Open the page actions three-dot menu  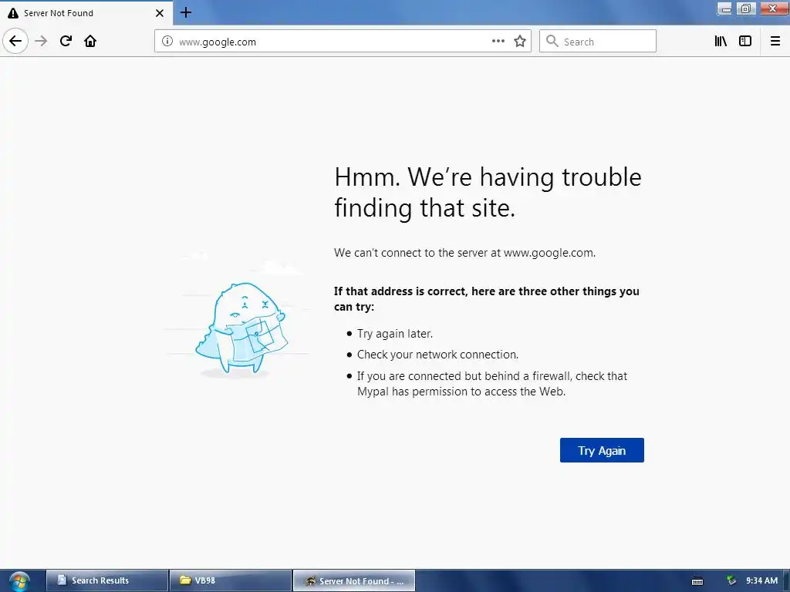[498, 41]
